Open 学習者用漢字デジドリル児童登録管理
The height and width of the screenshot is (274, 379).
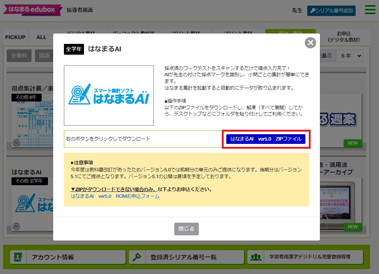[305, 257]
